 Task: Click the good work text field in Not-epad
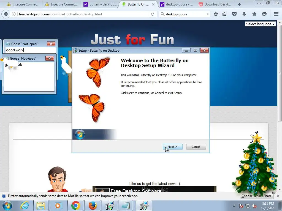click(x=30, y=50)
